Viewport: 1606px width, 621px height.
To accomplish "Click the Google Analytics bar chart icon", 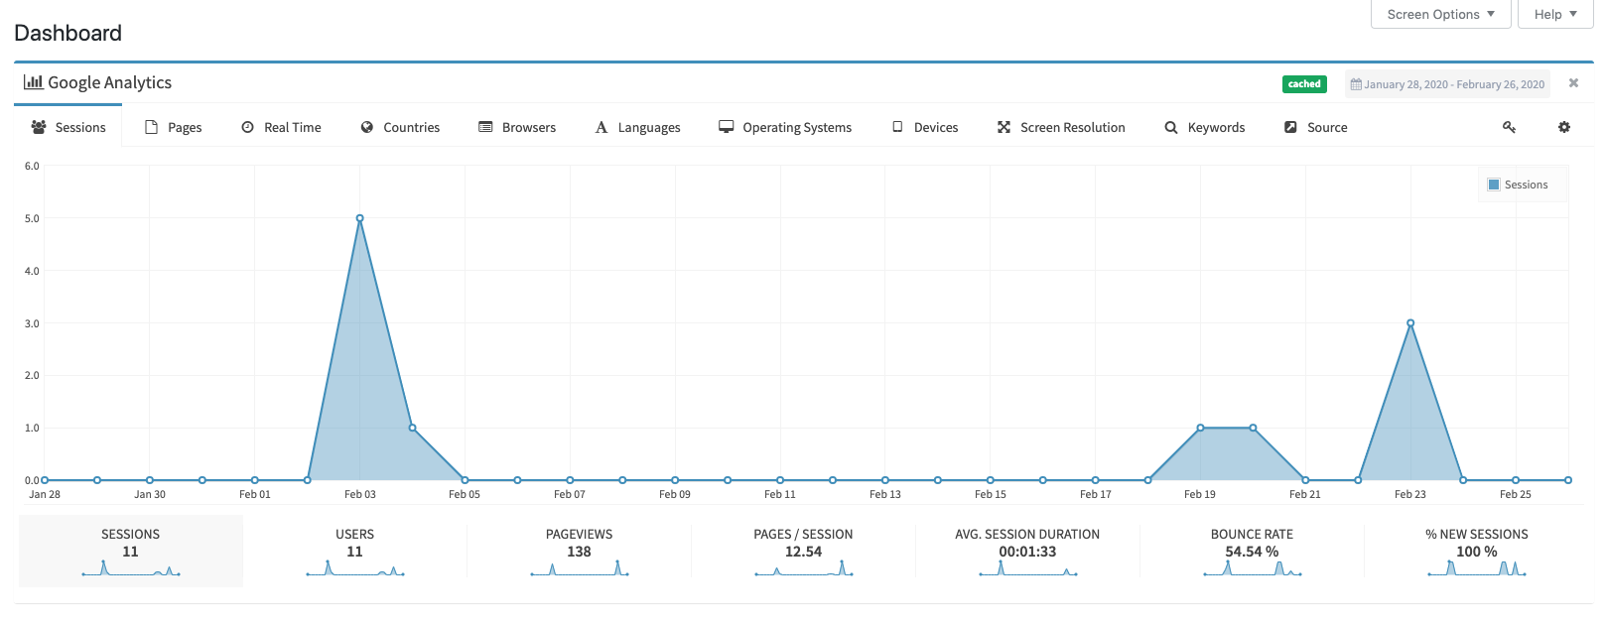I will tap(33, 82).
